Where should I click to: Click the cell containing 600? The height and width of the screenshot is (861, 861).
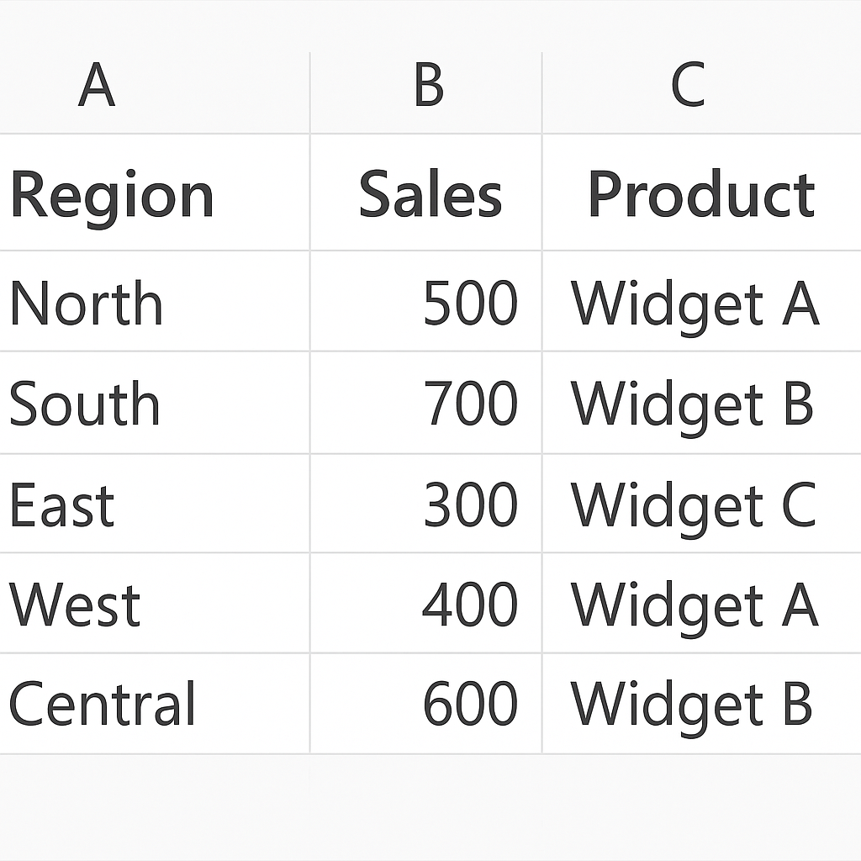pyautogui.click(x=469, y=704)
